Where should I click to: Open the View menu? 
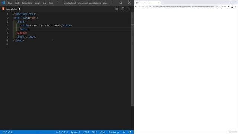pyautogui.click(x=37, y=3)
